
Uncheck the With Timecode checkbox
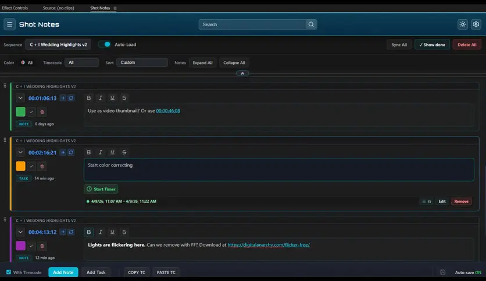click(x=9, y=272)
